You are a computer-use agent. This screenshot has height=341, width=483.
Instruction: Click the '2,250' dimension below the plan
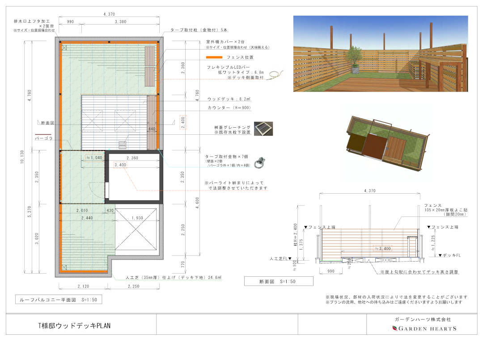pos(133,286)
